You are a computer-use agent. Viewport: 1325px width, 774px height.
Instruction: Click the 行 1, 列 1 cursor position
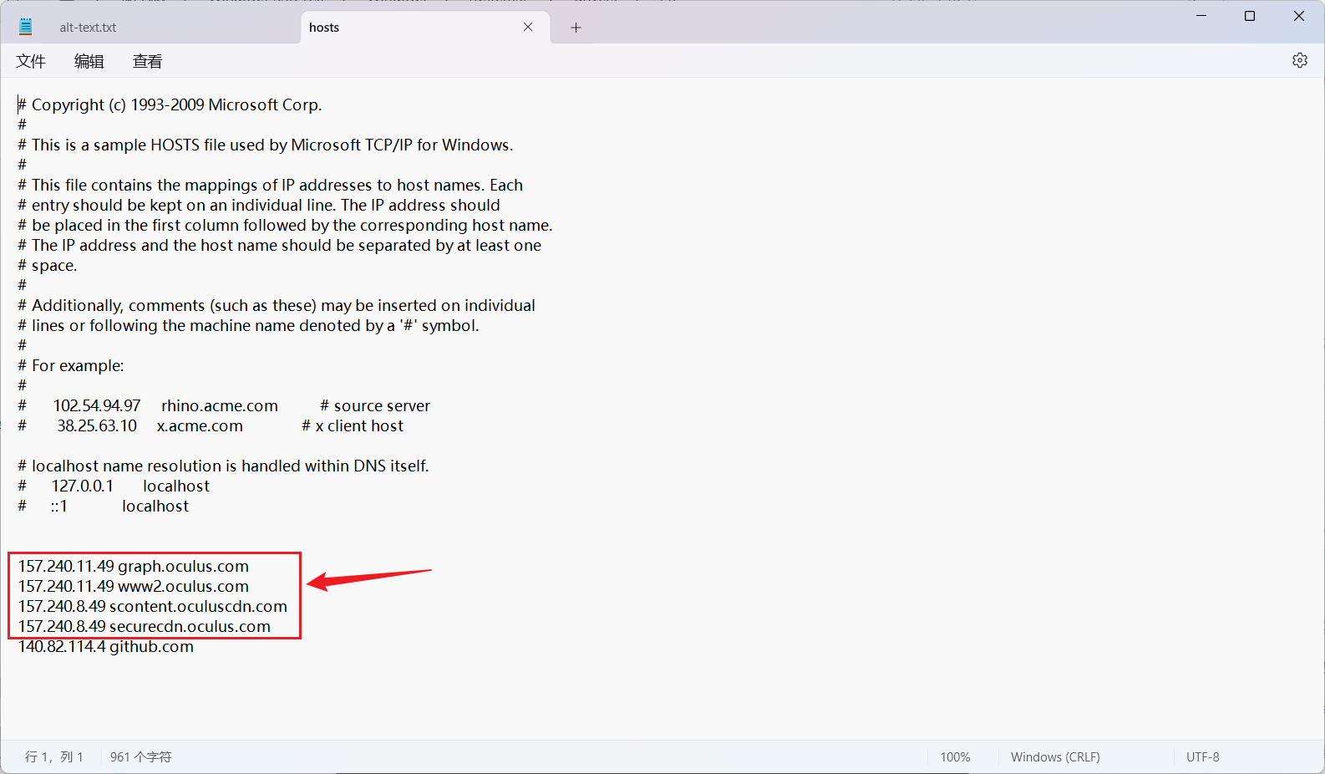(54, 757)
